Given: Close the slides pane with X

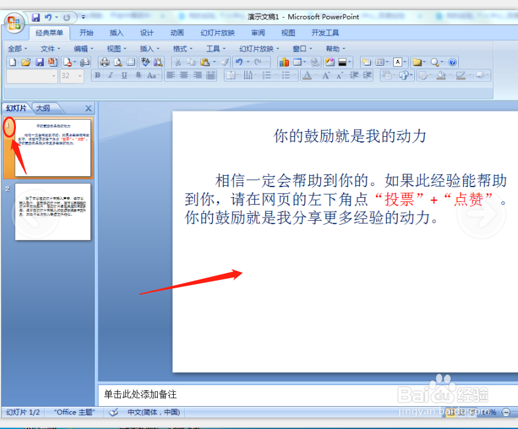Looking at the screenshot, I should click(88, 108).
